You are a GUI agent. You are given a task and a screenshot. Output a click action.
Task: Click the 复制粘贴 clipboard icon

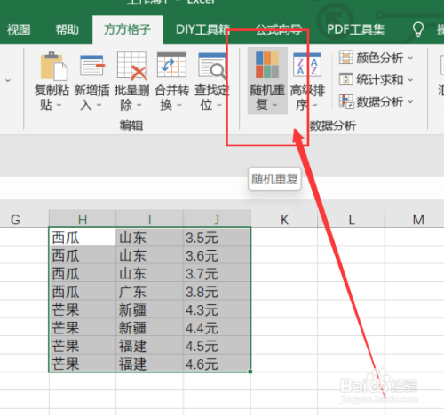coord(53,66)
